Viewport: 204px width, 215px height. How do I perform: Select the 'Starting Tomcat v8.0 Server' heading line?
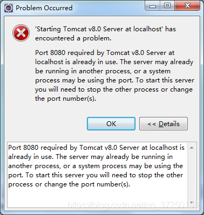(105, 29)
